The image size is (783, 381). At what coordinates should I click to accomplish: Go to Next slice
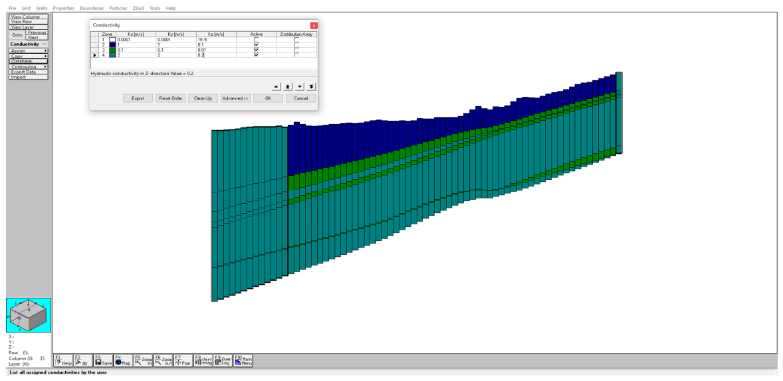[37, 37]
